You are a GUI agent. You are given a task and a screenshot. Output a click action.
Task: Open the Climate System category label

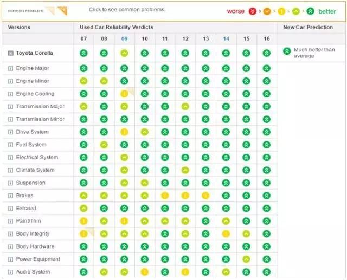[x=35, y=170]
